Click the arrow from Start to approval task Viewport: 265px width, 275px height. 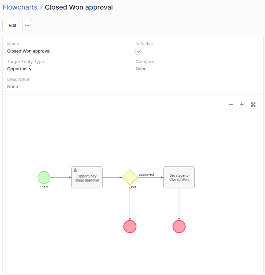pos(61,177)
